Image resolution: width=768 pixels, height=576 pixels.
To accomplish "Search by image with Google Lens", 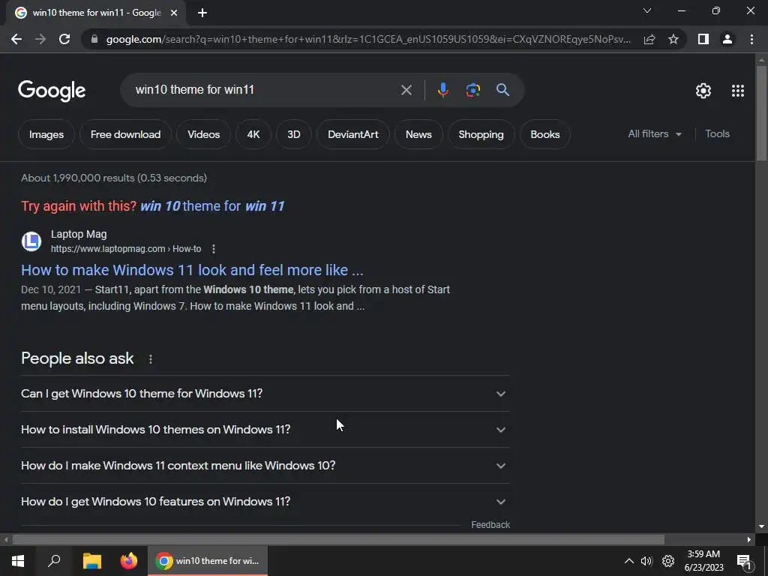I will pos(472,90).
